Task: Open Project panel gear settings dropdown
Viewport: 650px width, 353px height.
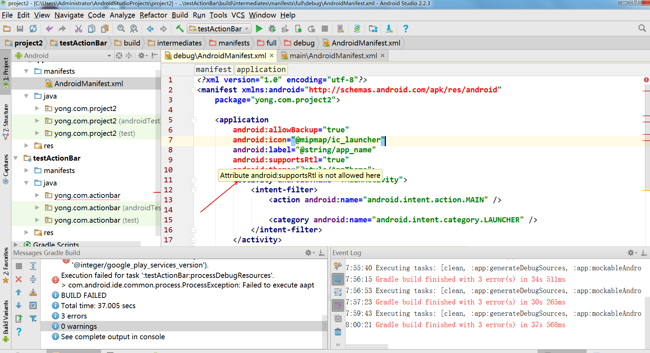Action: (143, 56)
